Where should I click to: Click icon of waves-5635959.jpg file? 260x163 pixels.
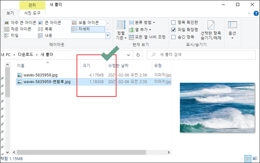20,75
